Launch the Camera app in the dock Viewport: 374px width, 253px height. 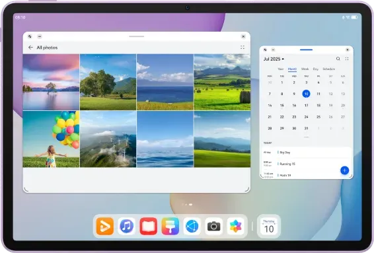(213, 226)
